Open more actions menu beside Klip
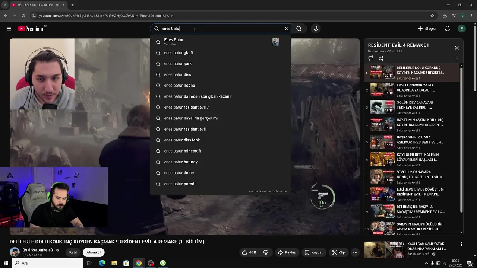 [x=355, y=252]
